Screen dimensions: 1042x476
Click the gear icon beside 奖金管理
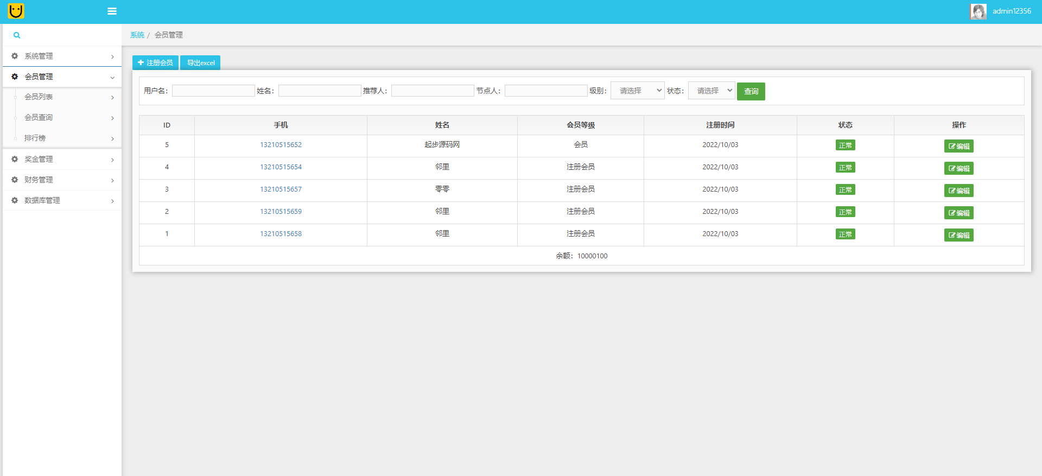[15, 159]
